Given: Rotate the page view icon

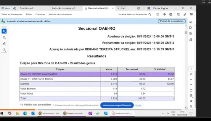Looking at the screenshot, I should point(191,90).
